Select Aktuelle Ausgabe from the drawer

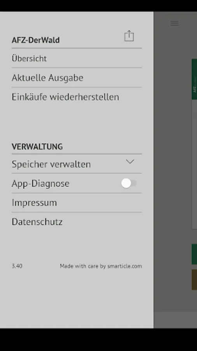point(77,78)
